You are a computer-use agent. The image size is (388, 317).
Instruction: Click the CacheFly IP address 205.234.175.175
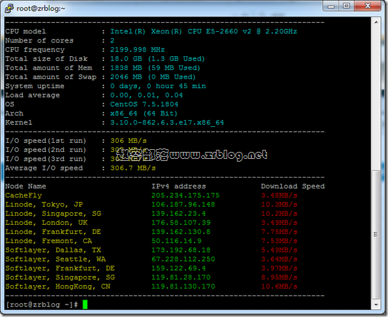tap(185, 196)
